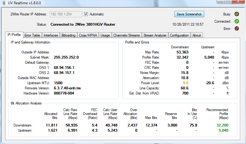Select the IP/Profile tab
Screen dimensions: 246x144
tap(14, 35)
